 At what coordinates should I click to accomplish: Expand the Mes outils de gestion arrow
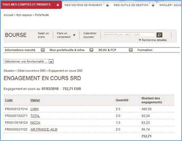153,5
